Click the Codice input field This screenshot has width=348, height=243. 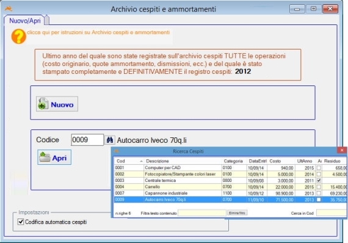tap(87, 140)
